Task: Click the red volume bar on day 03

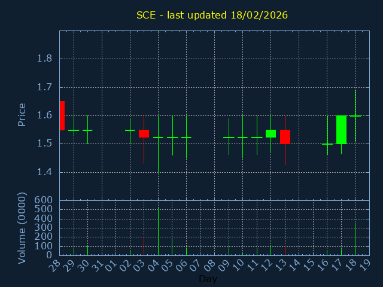Action: click(x=144, y=245)
